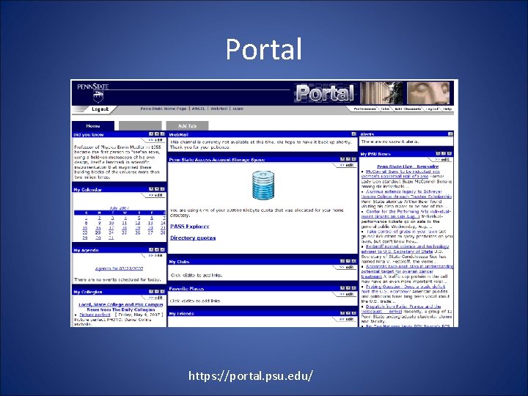This screenshot has width=528, height=396.
Task: Edit the Account Storage Space channel
Action: (346, 165)
